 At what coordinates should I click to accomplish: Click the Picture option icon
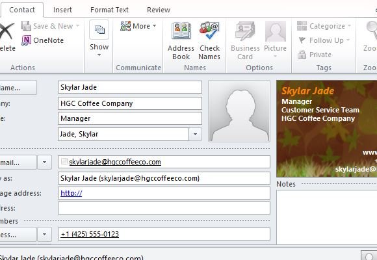click(276, 31)
